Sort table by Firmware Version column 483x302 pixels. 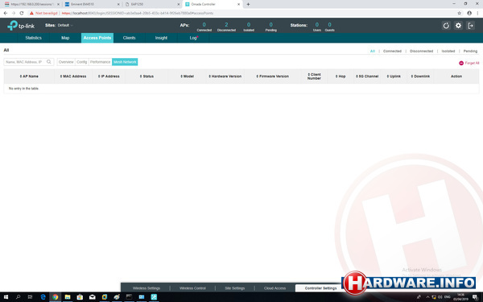(273, 77)
